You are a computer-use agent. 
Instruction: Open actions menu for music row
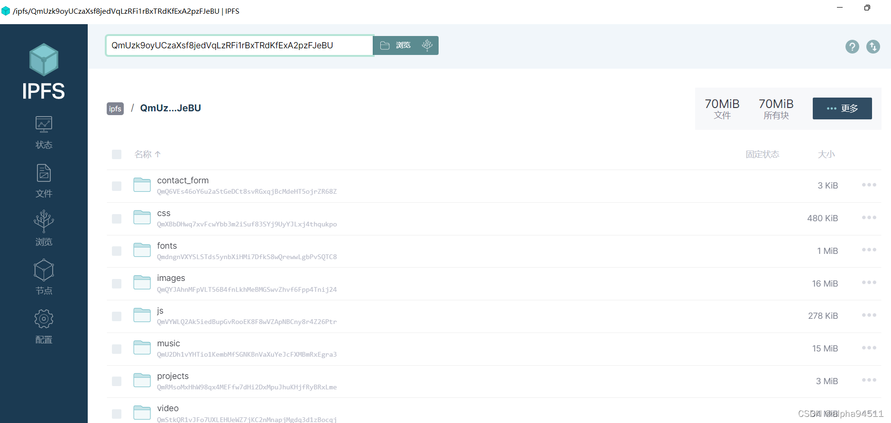pos(869,348)
